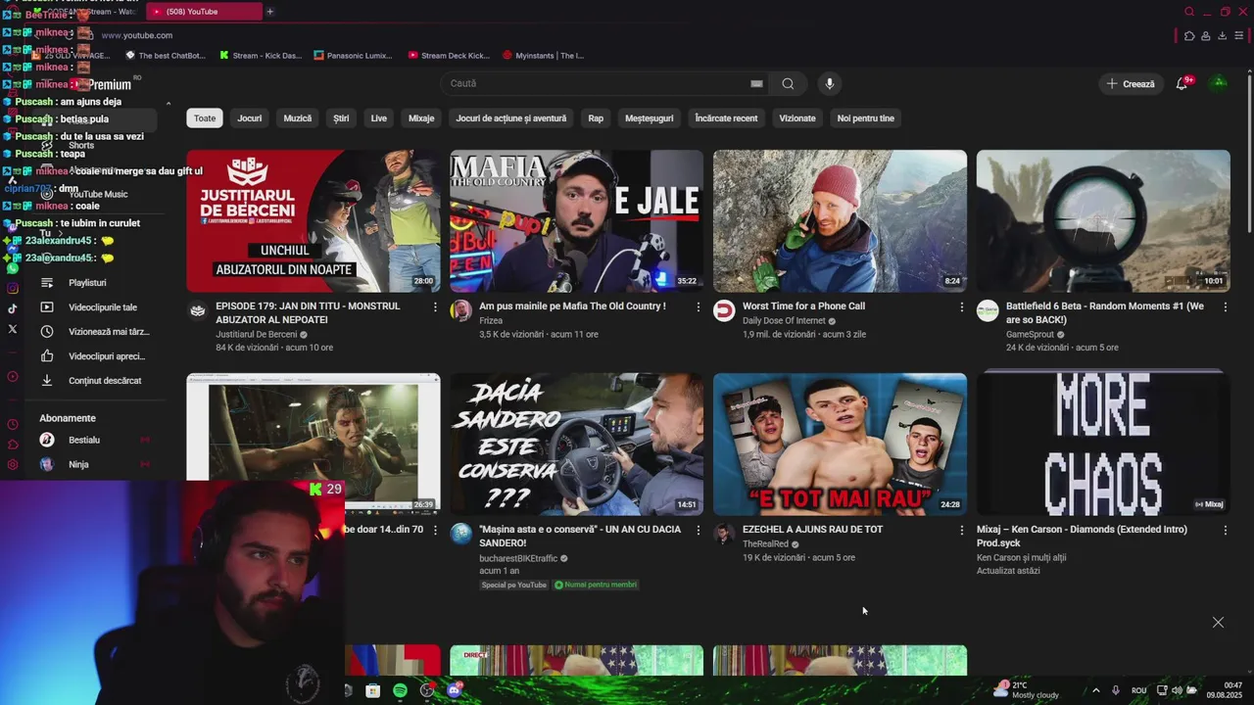Open options for Dacia Sandero video
Image resolution: width=1254 pixels, height=705 pixels.
point(699,530)
